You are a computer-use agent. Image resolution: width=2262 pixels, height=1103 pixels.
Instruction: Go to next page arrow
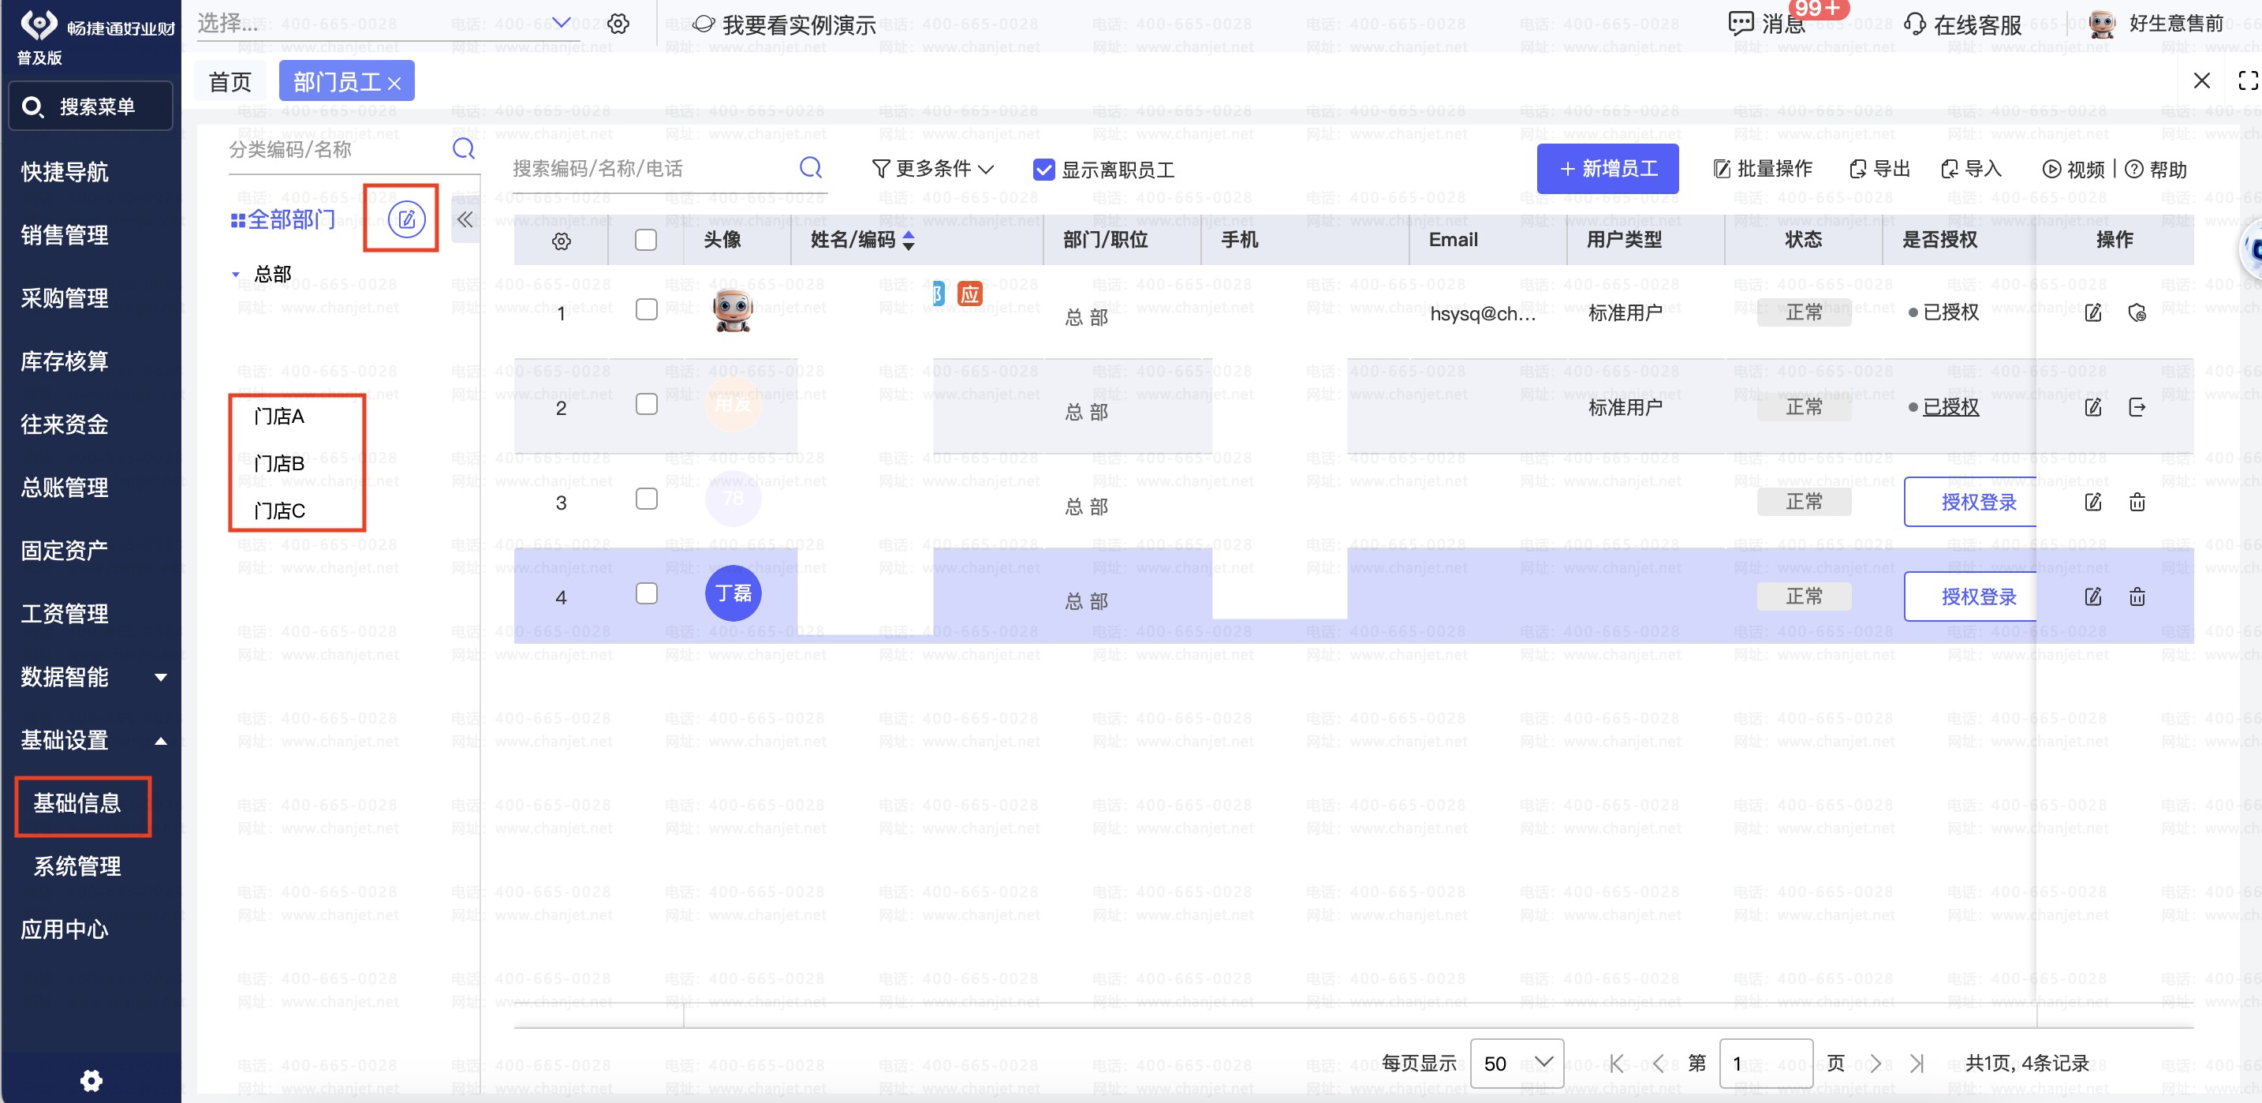(x=1875, y=1064)
